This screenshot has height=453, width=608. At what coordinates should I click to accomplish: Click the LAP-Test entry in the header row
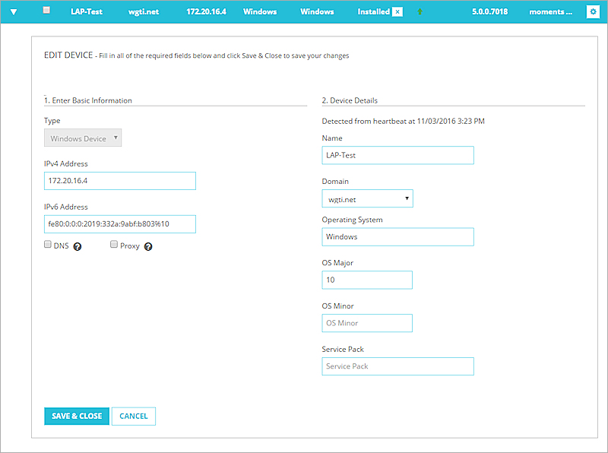pyautogui.click(x=87, y=11)
